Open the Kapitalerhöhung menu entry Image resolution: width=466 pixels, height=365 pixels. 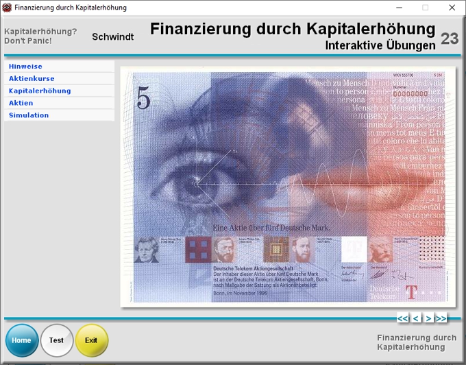(x=40, y=91)
